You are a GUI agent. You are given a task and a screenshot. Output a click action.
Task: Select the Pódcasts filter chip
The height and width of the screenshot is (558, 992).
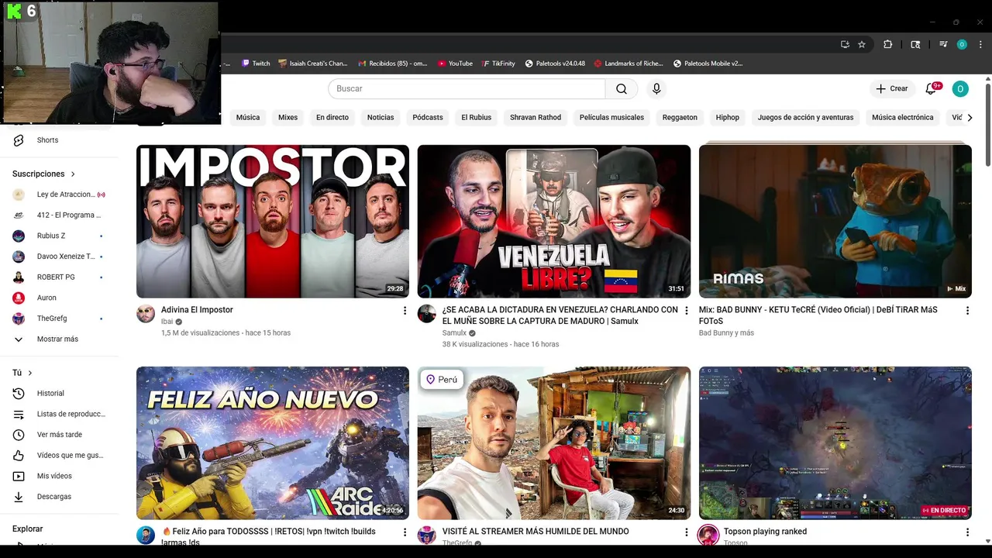(428, 118)
